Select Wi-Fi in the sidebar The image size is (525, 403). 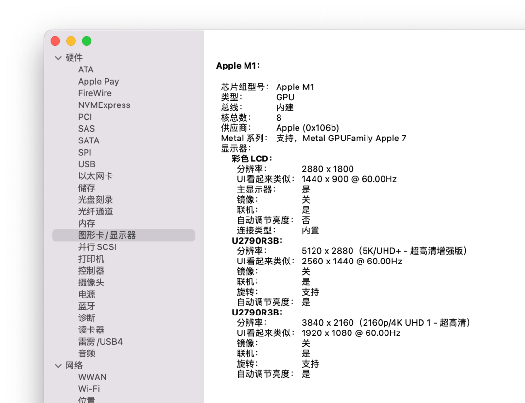point(89,389)
